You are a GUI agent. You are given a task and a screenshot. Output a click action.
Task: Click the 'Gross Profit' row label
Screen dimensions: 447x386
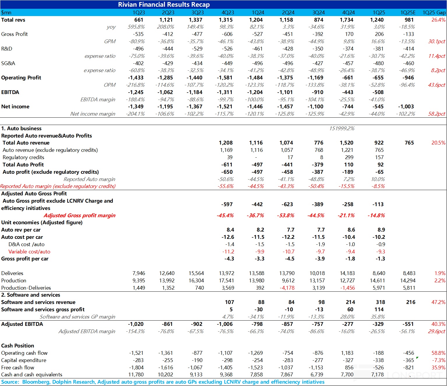(15, 34)
